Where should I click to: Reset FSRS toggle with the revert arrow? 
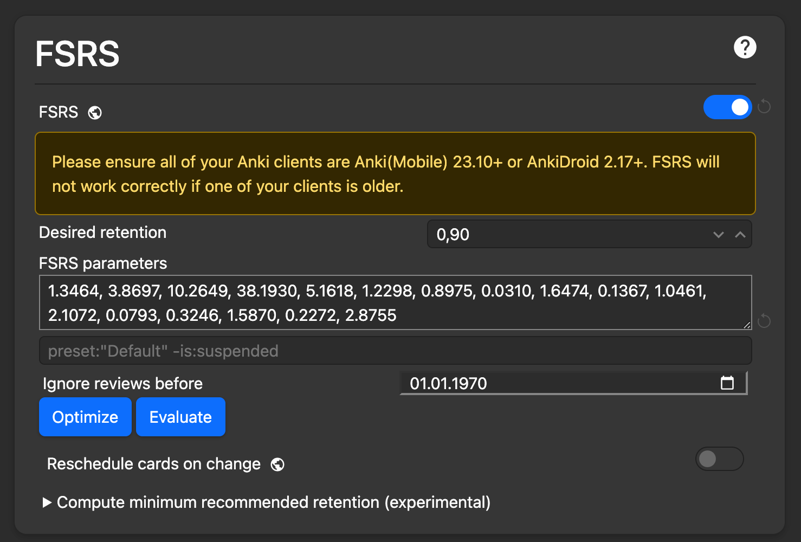pos(764,106)
